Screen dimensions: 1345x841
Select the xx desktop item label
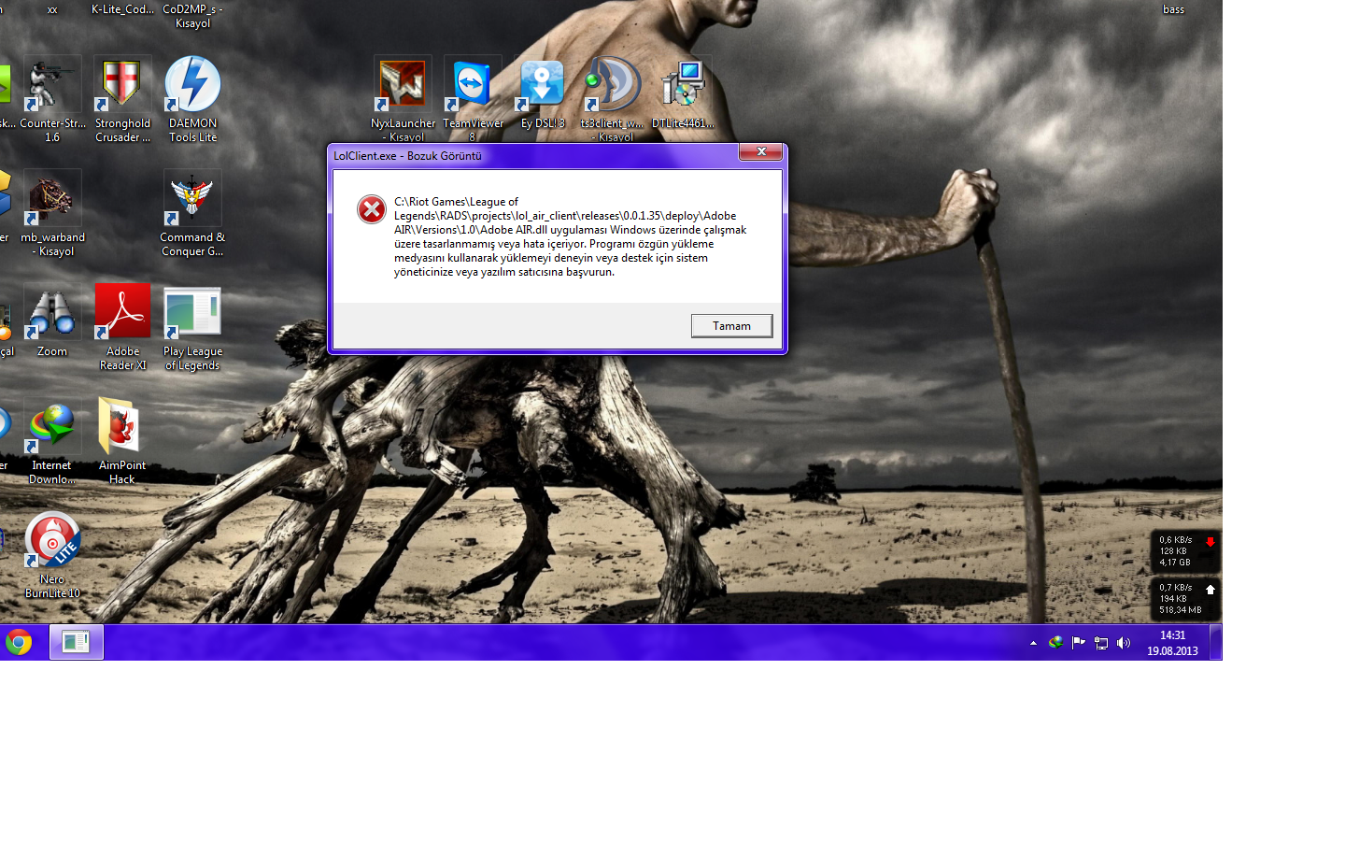pos(52,9)
